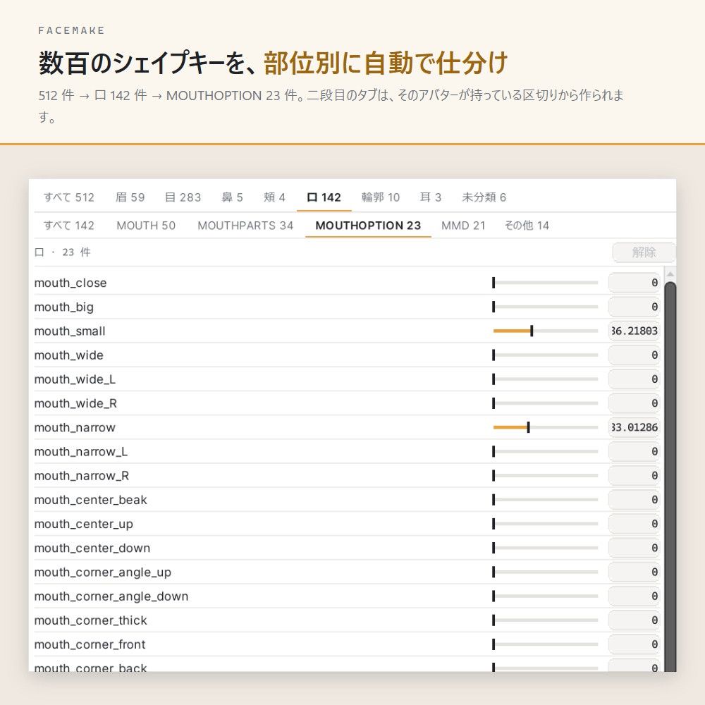Switch to the 眉 59 tab
The width and height of the screenshot is (705, 705).
click(130, 197)
